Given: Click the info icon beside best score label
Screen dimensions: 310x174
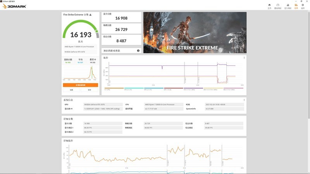Looking at the screenshot, I should [95, 60].
